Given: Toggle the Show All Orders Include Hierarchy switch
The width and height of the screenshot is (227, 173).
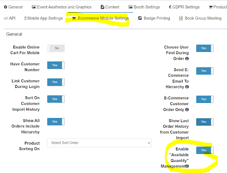Looking at the screenshot, I should coord(56,122).
